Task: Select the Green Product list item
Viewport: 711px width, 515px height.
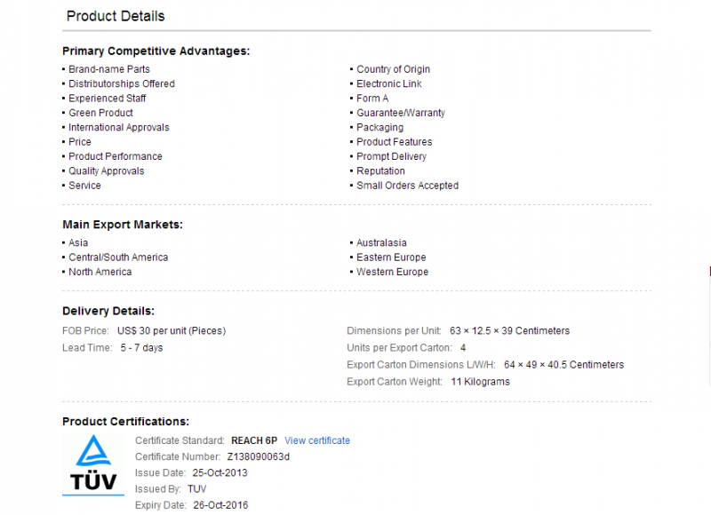Action: pos(100,113)
